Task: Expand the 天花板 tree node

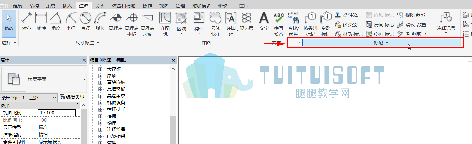Action: pyautogui.click(x=100, y=69)
